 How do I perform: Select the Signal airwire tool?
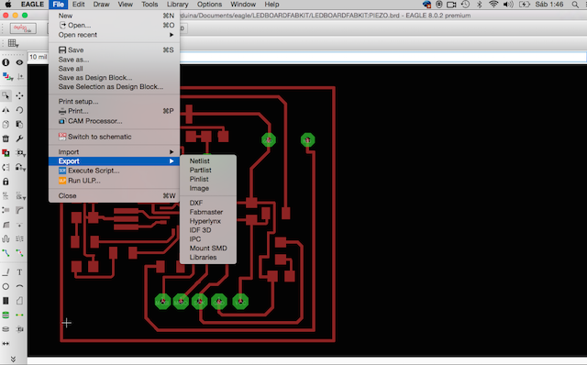(x=19, y=315)
